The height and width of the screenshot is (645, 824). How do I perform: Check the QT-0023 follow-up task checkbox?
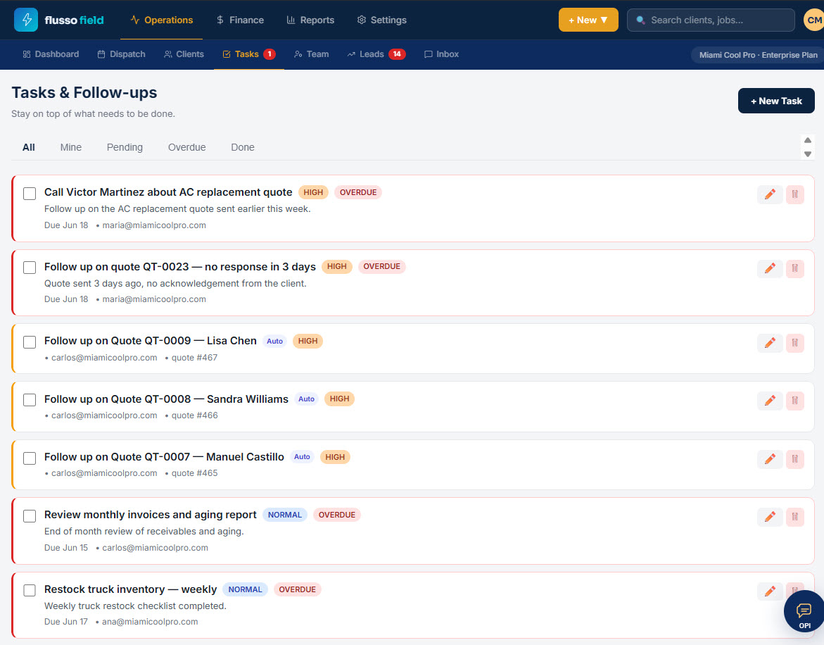30,268
